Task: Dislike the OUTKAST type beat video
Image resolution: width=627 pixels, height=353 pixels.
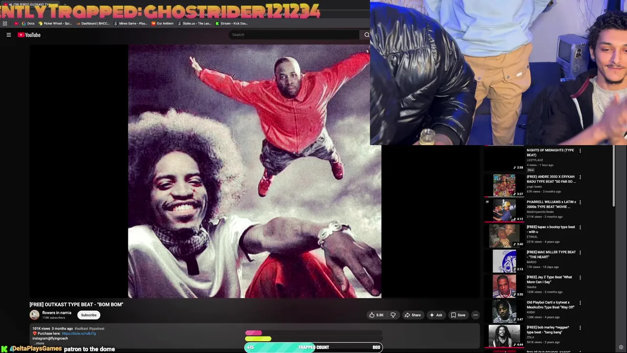Action: coord(393,315)
